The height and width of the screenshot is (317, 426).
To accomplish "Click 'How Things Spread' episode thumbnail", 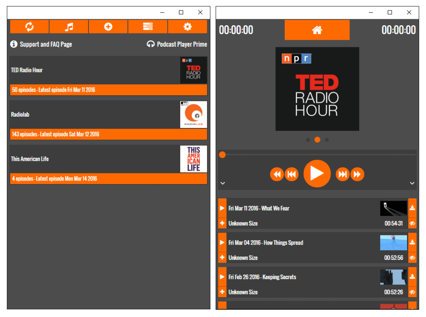I will pos(393,243).
